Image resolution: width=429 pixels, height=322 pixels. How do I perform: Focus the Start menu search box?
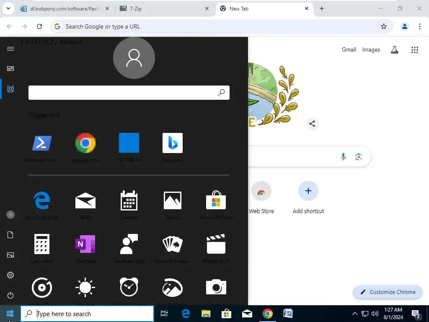(x=129, y=93)
